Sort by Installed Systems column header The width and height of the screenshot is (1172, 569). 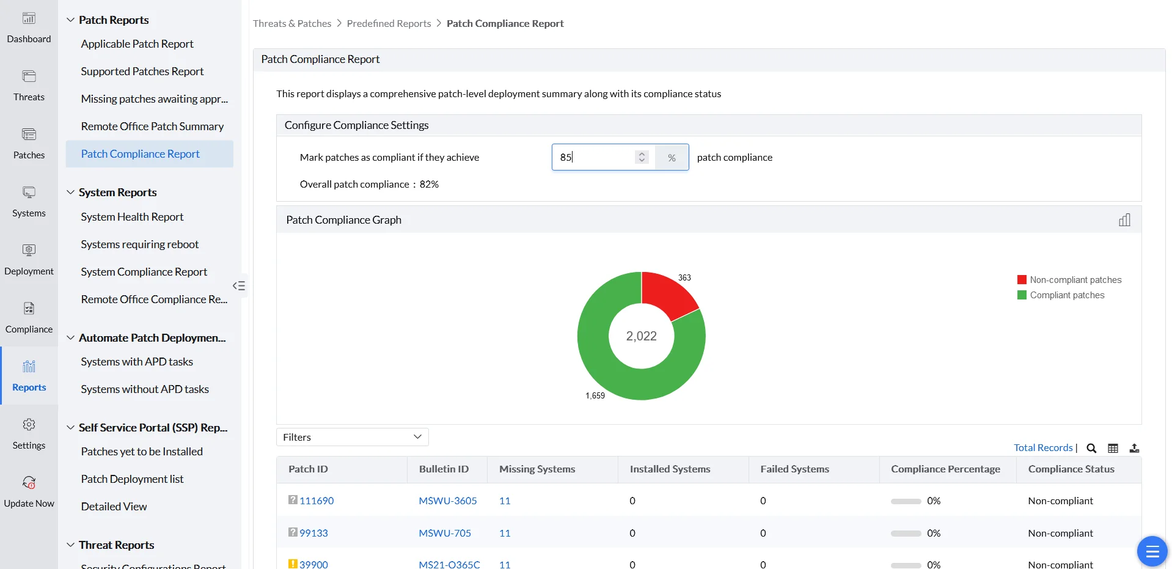tap(670, 469)
